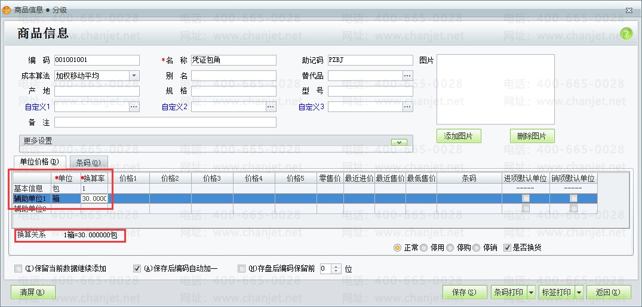Open the 替代品 browse ellipsis button
Viewport: 642px width, 307px height.
coord(407,76)
